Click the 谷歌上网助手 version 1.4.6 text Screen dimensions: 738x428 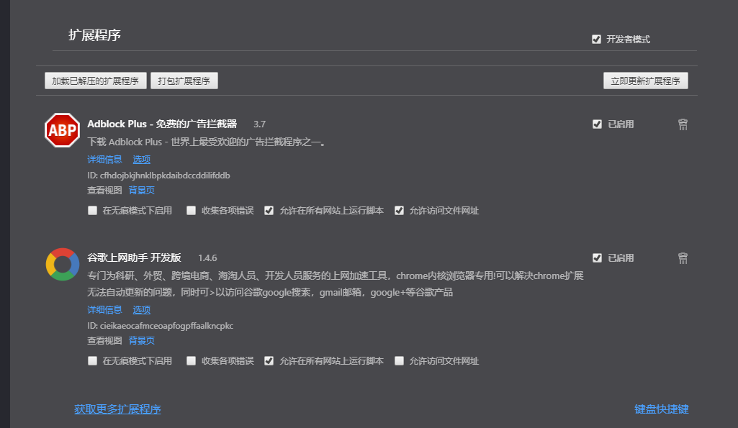pyautogui.click(x=207, y=258)
